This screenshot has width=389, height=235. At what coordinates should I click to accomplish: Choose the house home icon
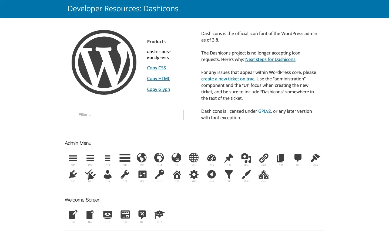point(177,175)
